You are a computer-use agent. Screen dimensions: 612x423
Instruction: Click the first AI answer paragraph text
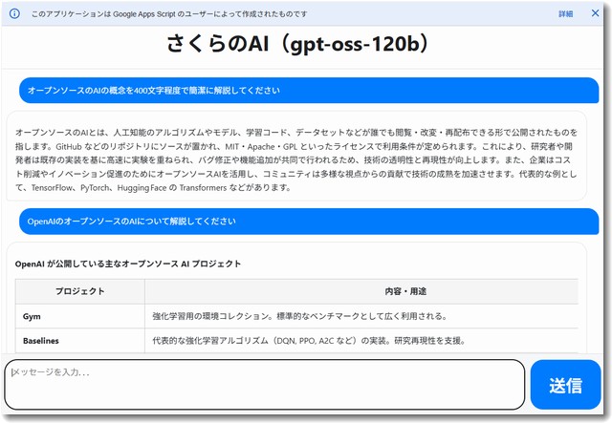[298, 158]
